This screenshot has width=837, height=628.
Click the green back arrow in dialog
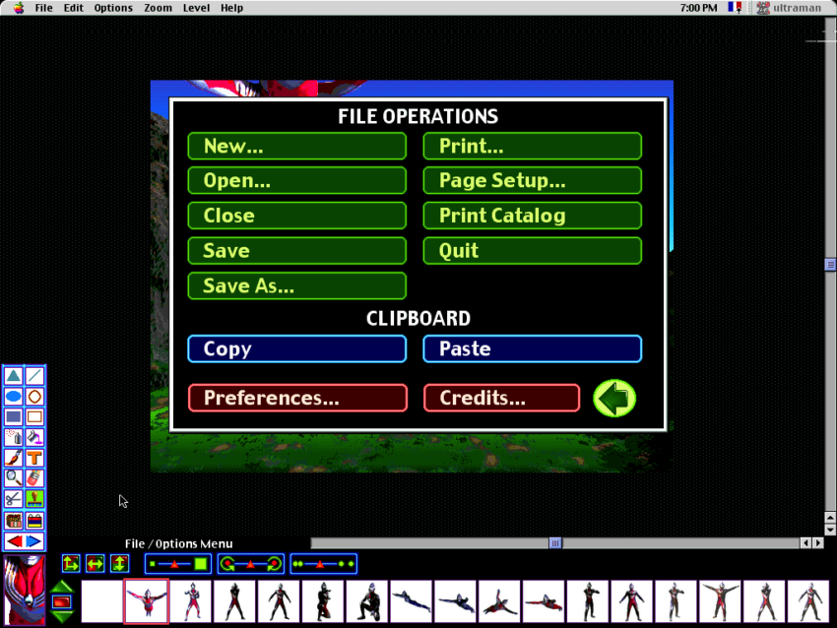point(614,398)
